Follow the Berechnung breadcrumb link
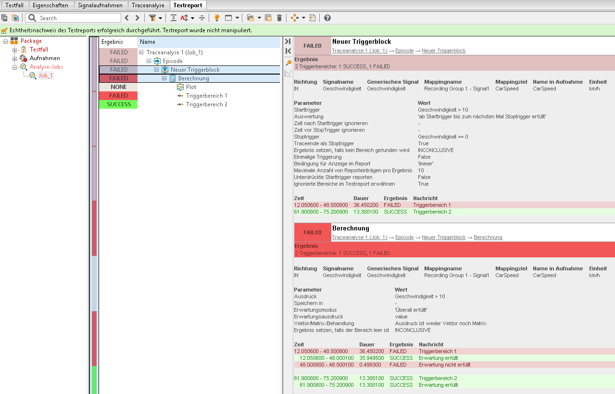Image resolution: width=615 pixels, height=394 pixels. point(488,237)
